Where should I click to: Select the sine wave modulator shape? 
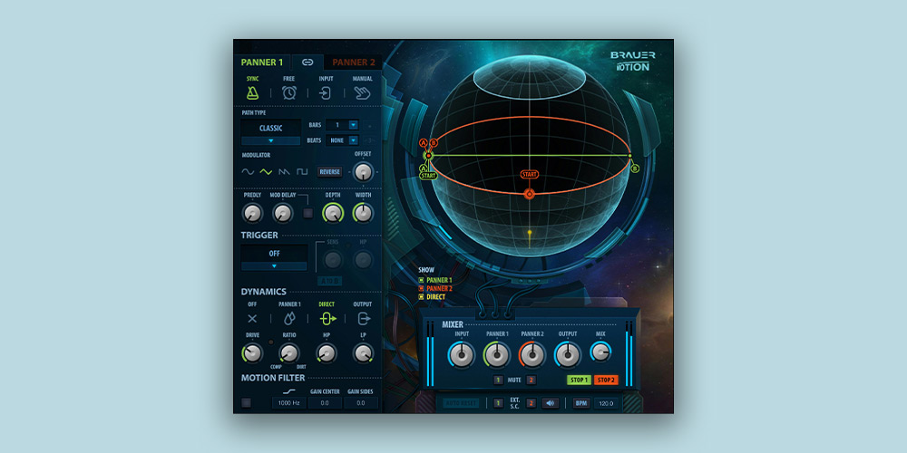tap(248, 171)
